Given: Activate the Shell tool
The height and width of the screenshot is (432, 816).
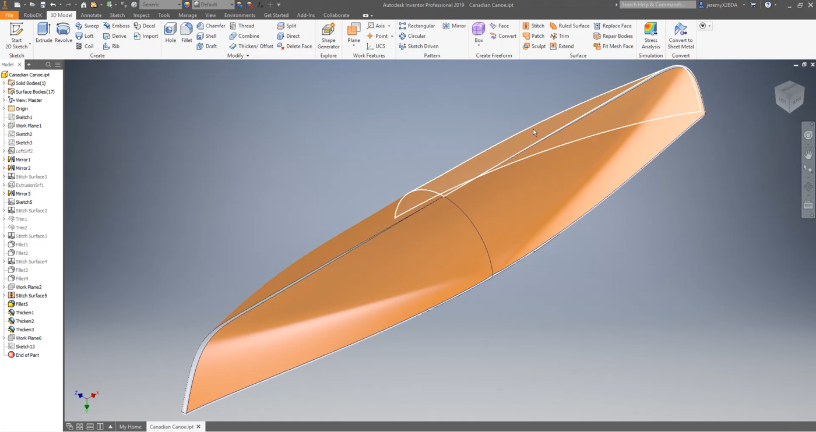Looking at the screenshot, I should pos(208,36).
